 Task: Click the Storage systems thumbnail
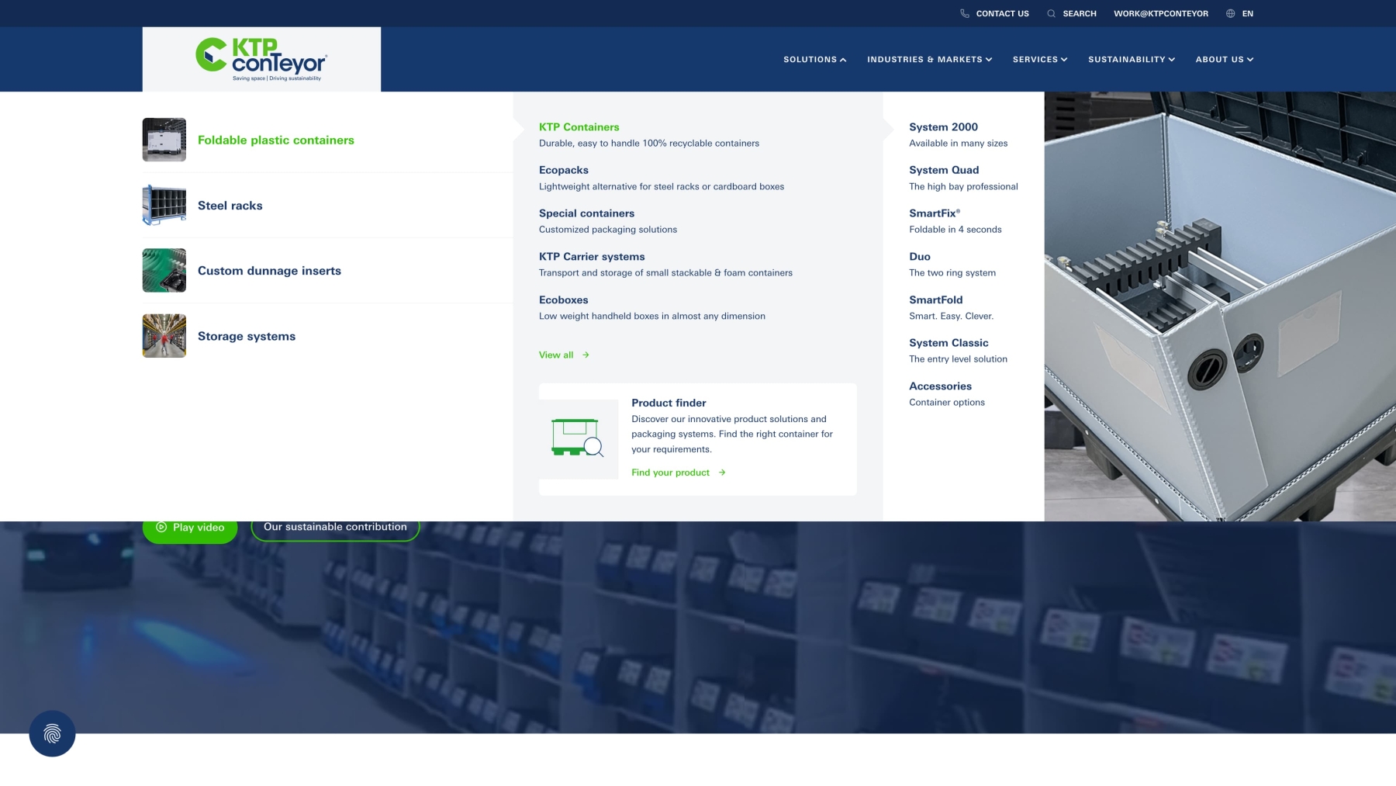(163, 335)
